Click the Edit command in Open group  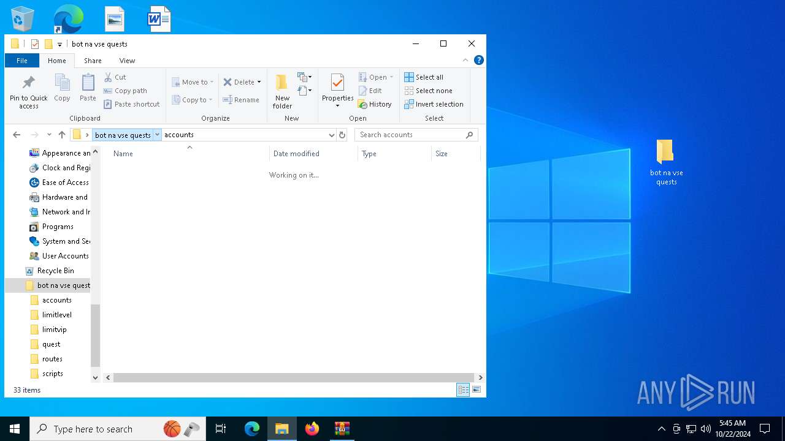pos(370,91)
